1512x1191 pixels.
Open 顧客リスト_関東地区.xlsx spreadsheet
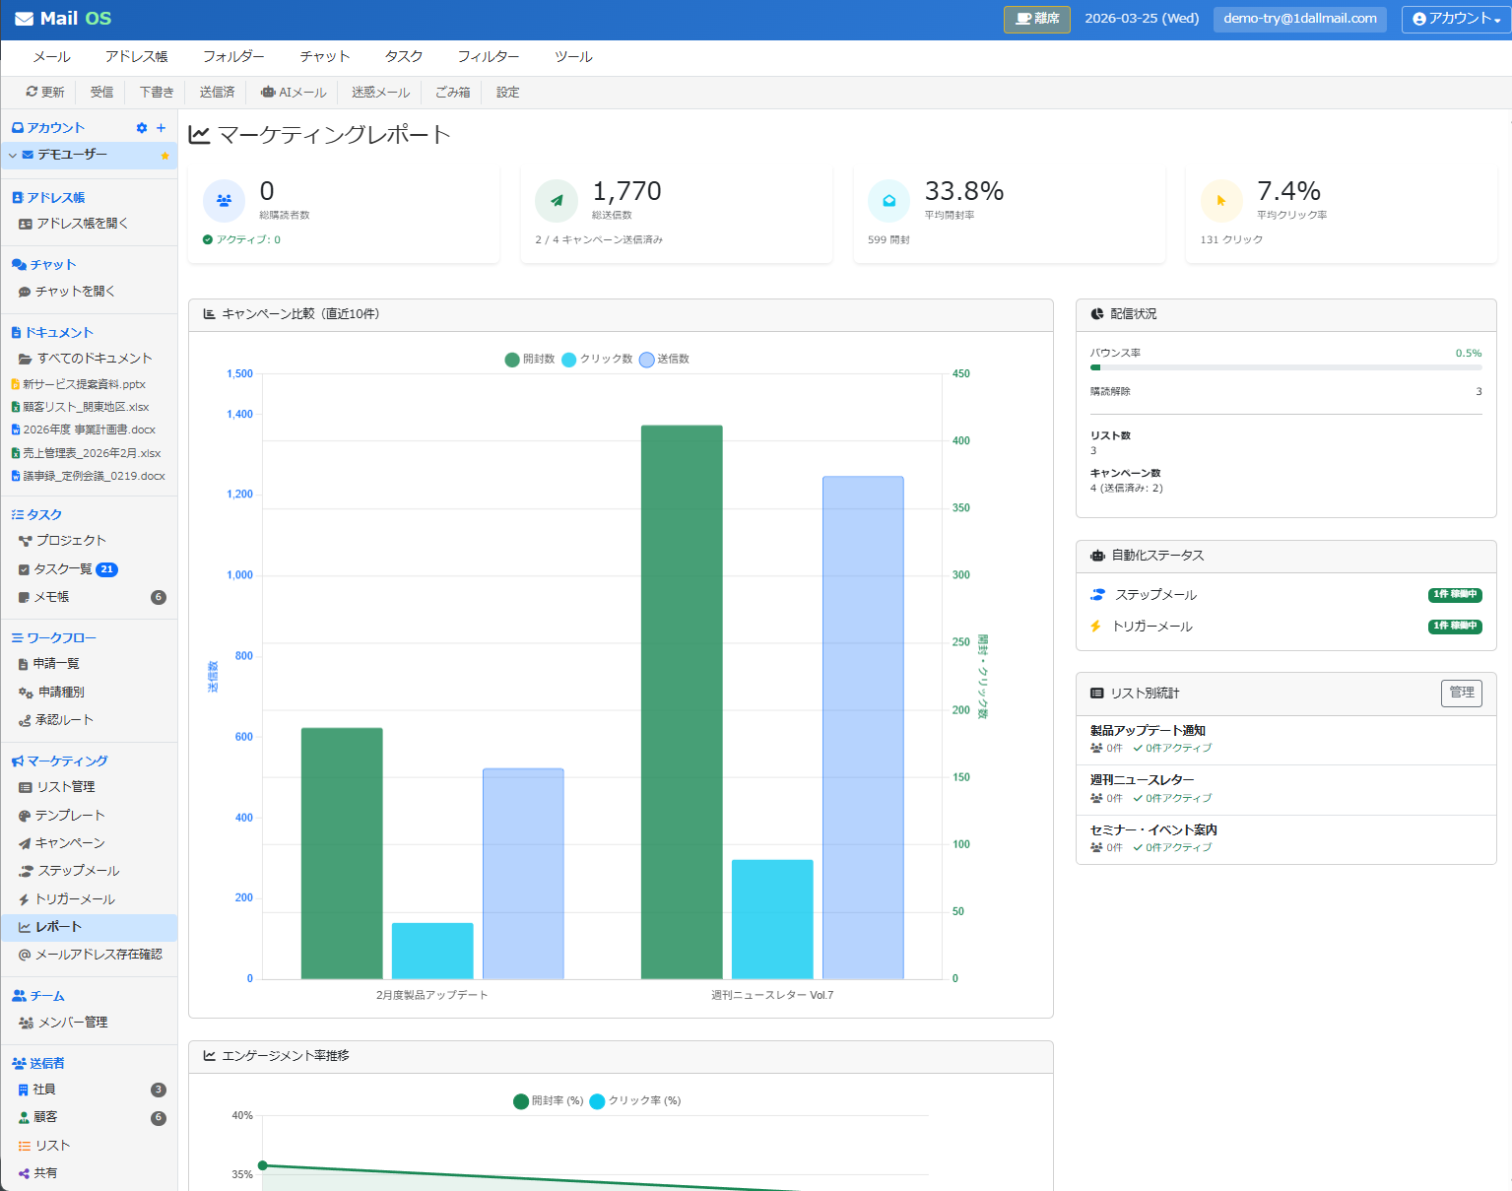pyautogui.click(x=85, y=407)
